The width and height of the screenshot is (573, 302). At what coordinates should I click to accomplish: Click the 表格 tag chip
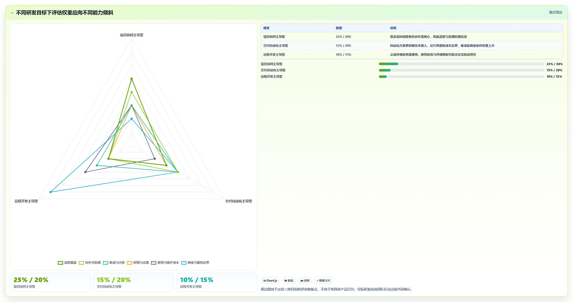coord(289,281)
